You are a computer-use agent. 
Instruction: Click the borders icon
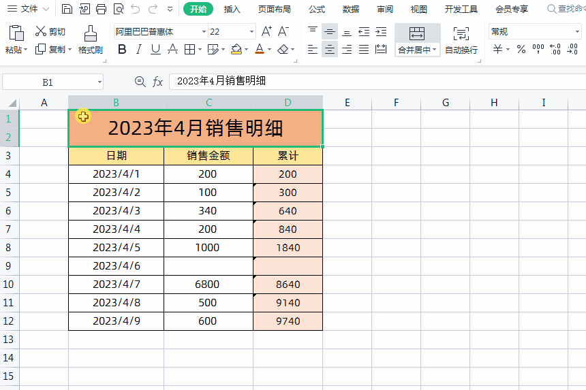click(190, 49)
